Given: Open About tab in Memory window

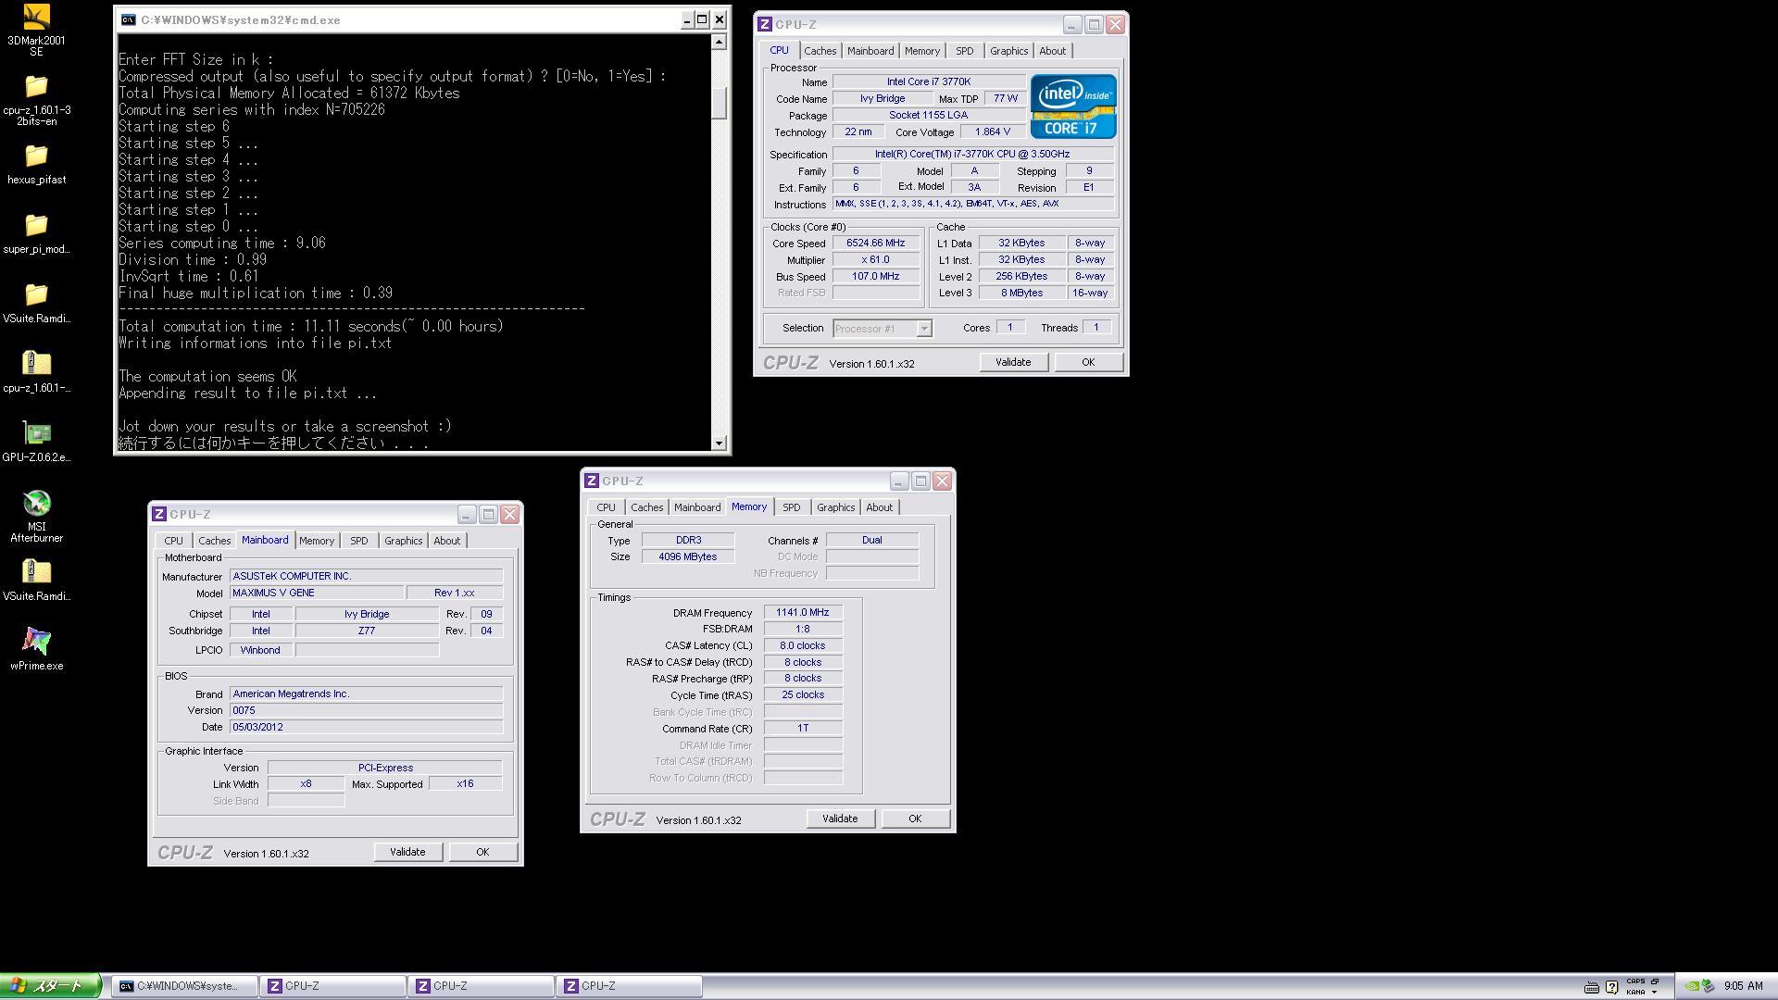Looking at the screenshot, I should click(879, 507).
